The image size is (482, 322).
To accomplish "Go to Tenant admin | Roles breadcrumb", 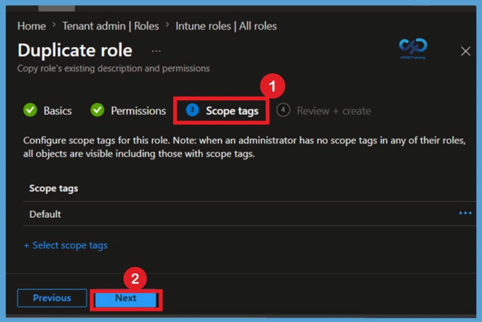I will (111, 26).
